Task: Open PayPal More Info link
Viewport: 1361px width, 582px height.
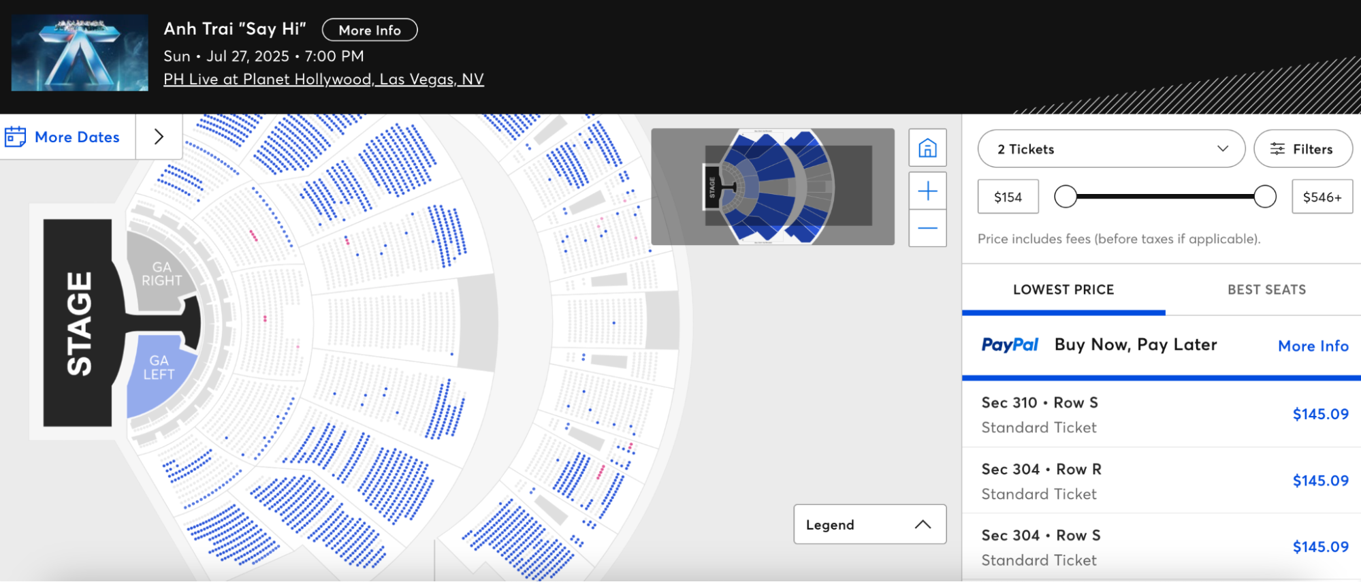Action: point(1313,346)
